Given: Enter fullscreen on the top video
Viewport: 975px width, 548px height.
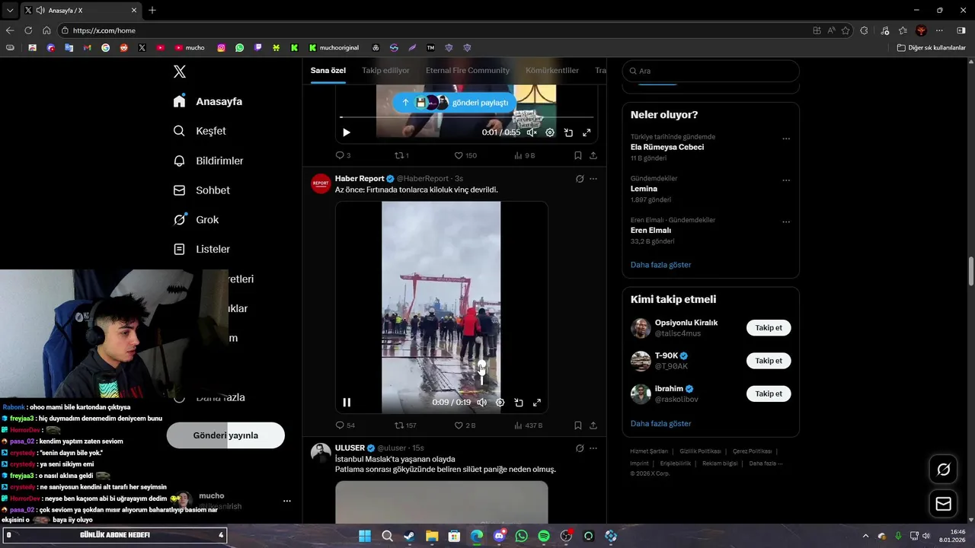Looking at the screenshot, I should (x=587, y=132).
